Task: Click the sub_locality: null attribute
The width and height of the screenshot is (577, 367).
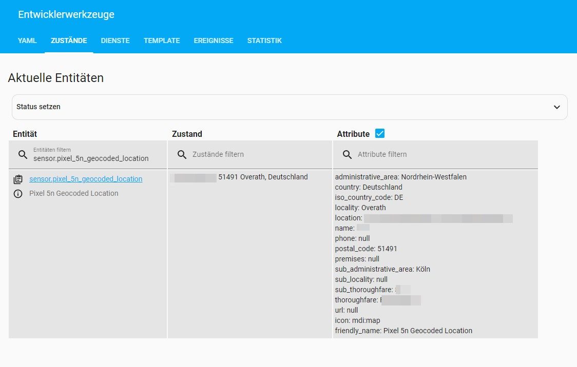Action: tap(361, 279)
